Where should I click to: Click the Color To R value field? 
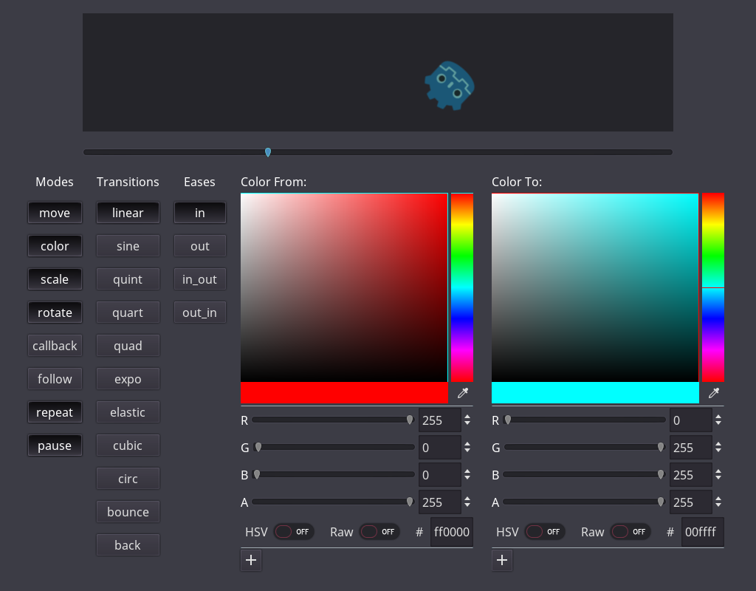click(x=691, y=420)
